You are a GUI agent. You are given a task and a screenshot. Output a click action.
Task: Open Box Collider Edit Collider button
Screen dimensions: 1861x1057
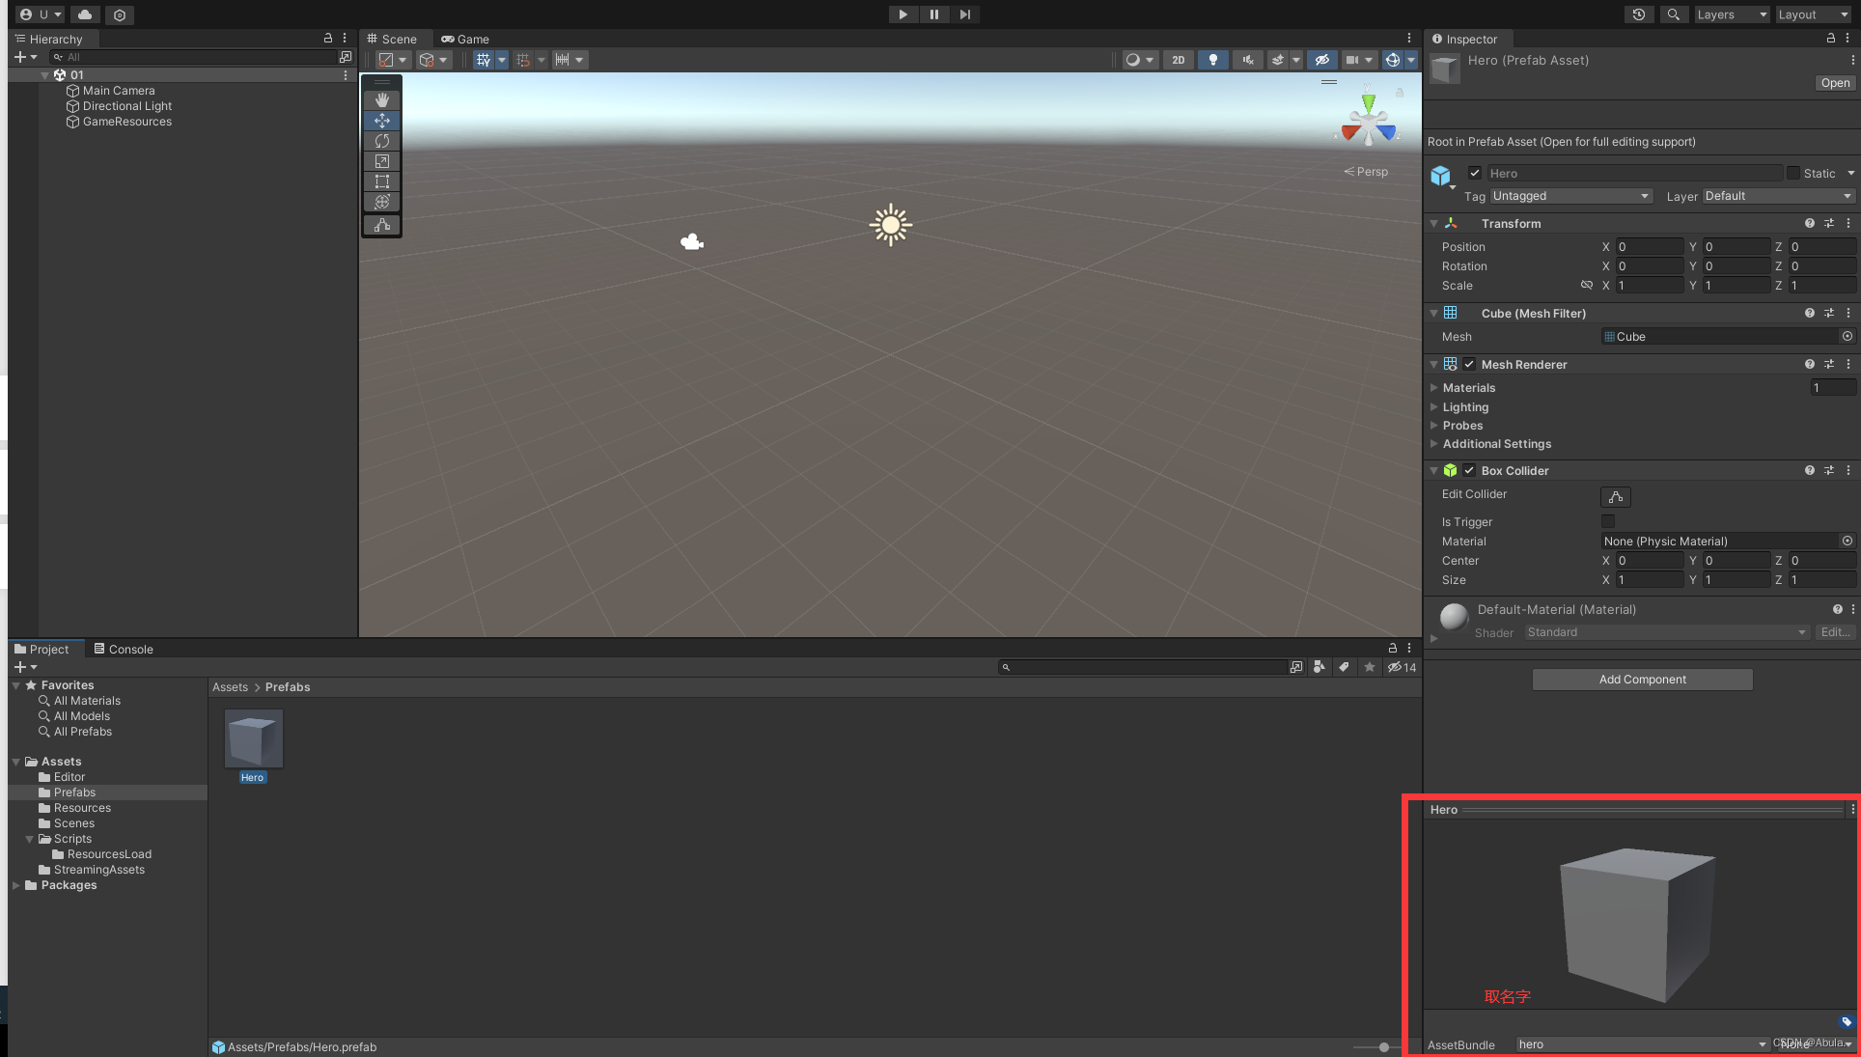(1615, 497)
